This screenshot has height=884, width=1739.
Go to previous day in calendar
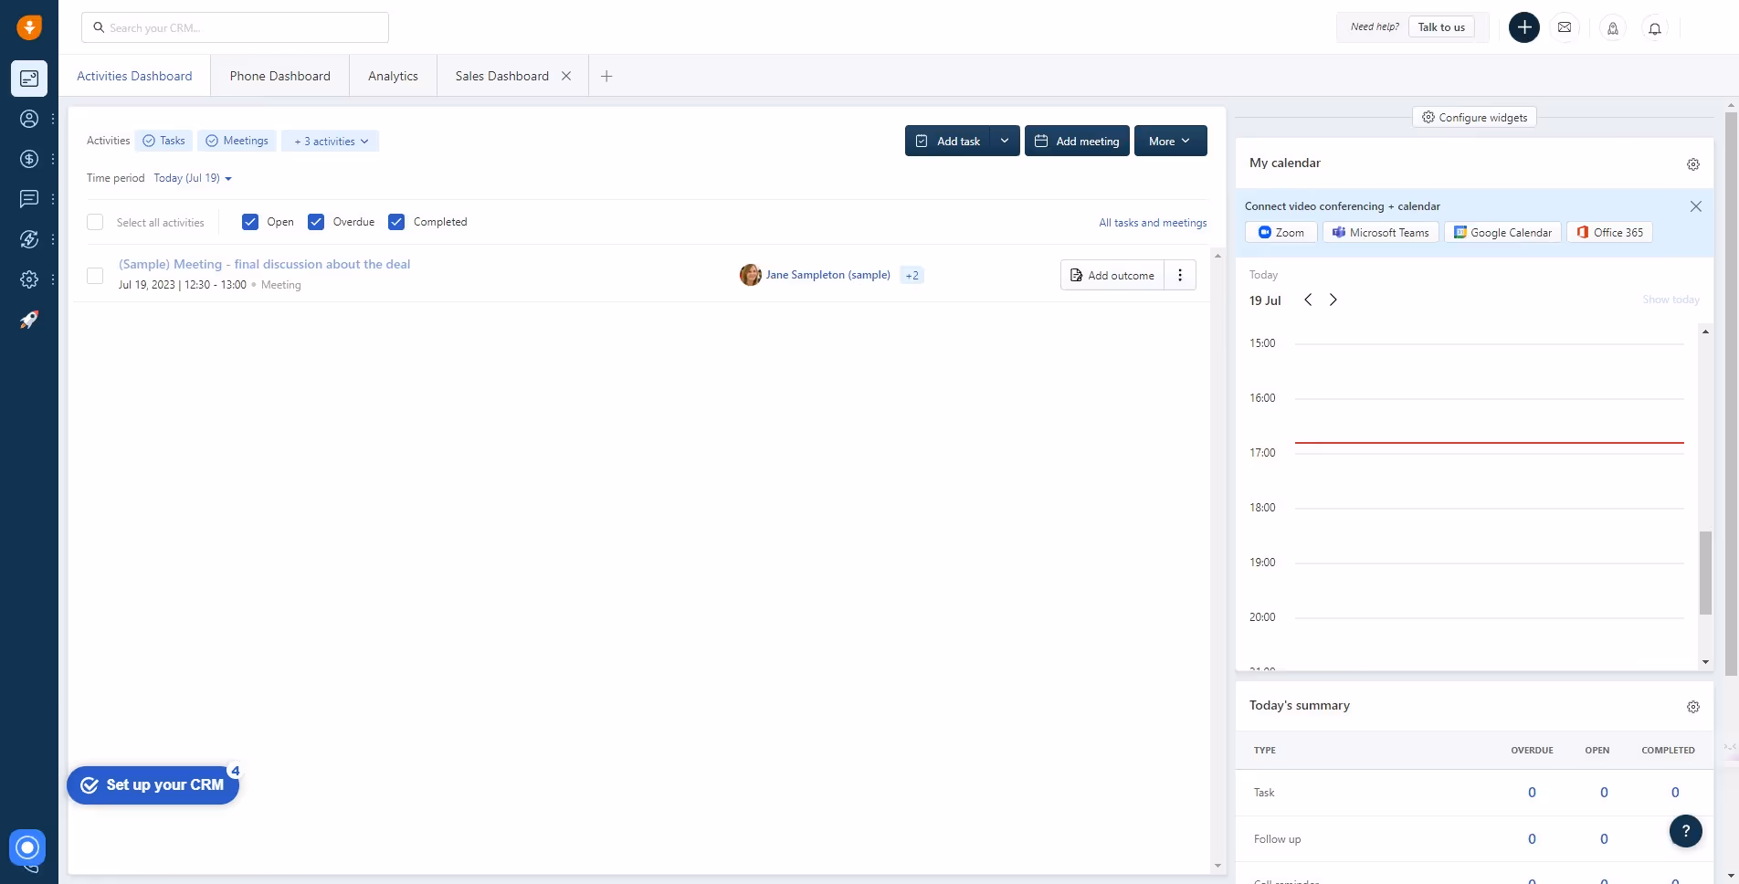[1308, 300]
